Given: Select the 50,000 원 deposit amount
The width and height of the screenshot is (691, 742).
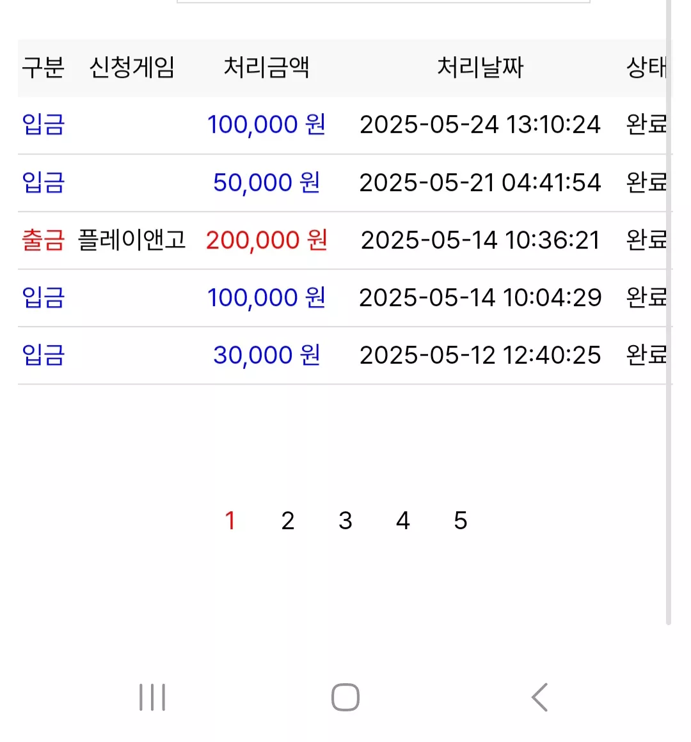Looking at the screenshot, I should click(x=267, y=183).
